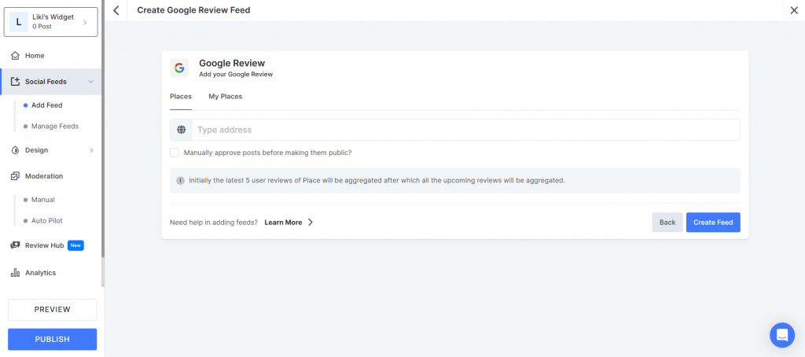Close the Create Google Review Feed panel
The height and width of the screenshot is (357, 805).
click(x=794, y=10)
